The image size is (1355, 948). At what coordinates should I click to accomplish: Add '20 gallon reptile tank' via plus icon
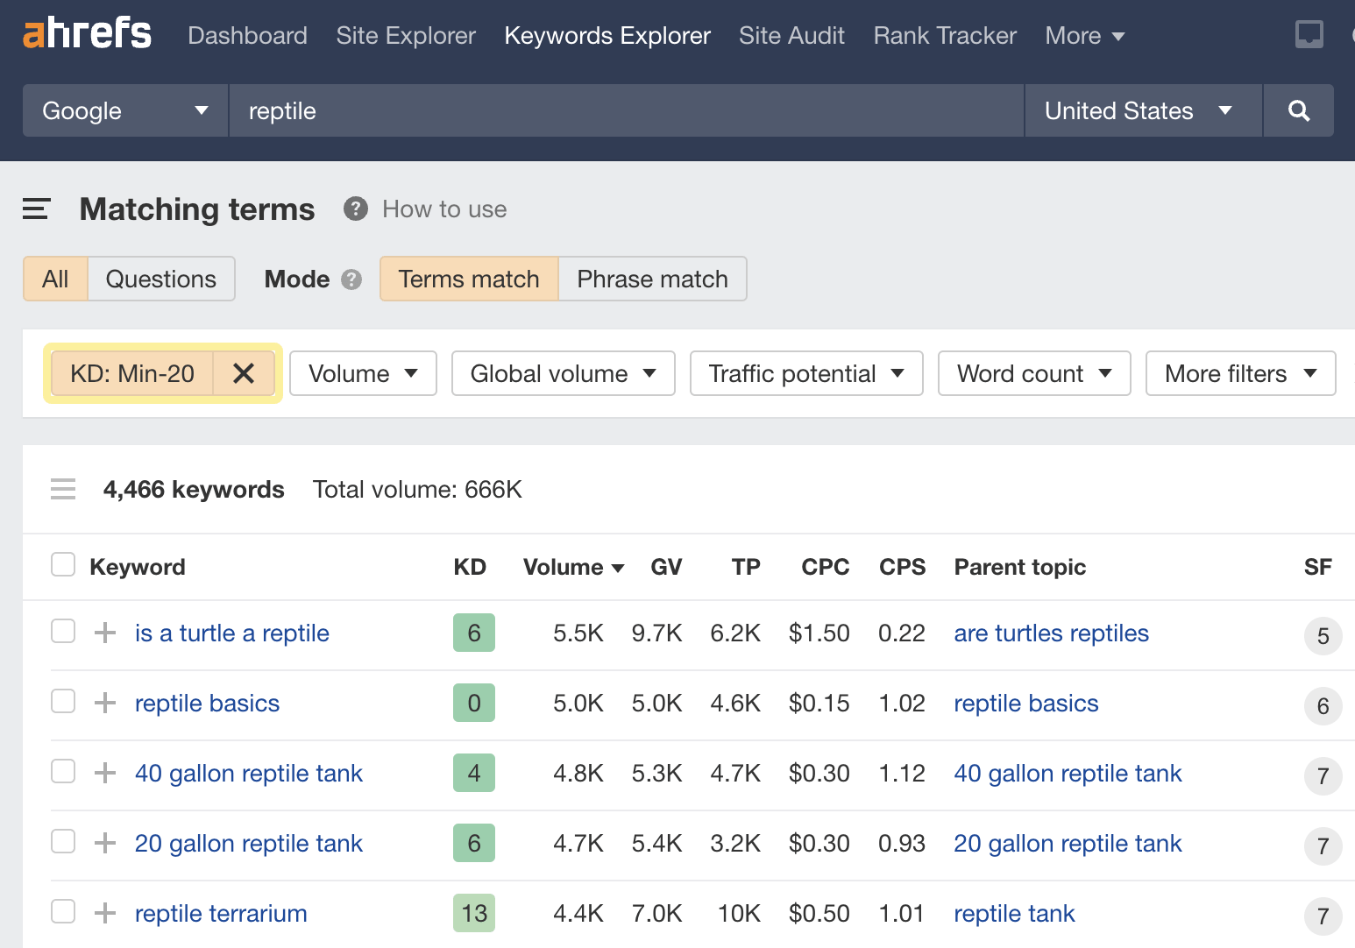click(104, 842)
